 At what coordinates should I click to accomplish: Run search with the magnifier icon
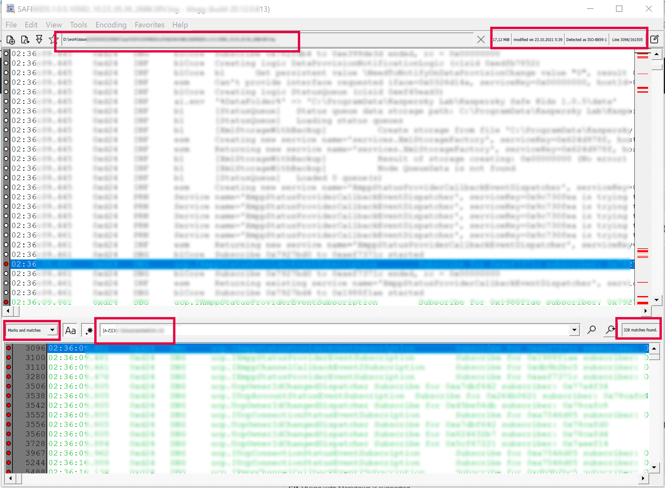click(591, 330)
